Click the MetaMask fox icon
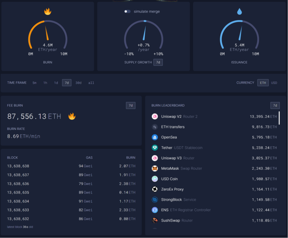This screenshot has width=288, height=238. pos(155,168)
